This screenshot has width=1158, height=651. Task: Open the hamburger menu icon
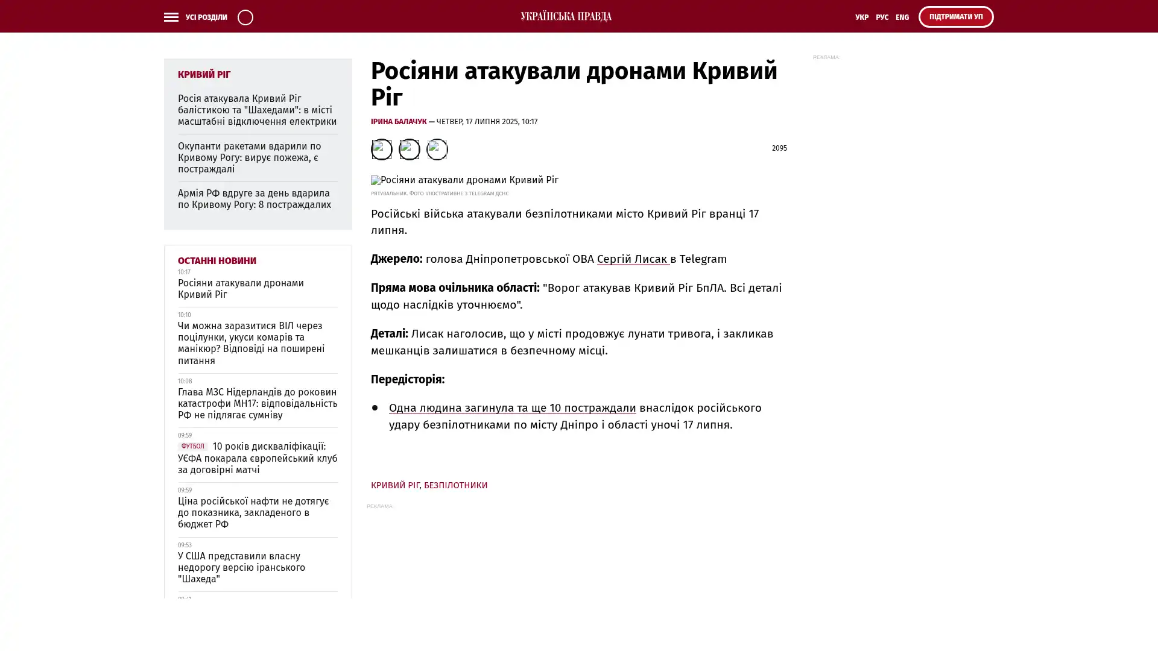click(x=171, y=17)
